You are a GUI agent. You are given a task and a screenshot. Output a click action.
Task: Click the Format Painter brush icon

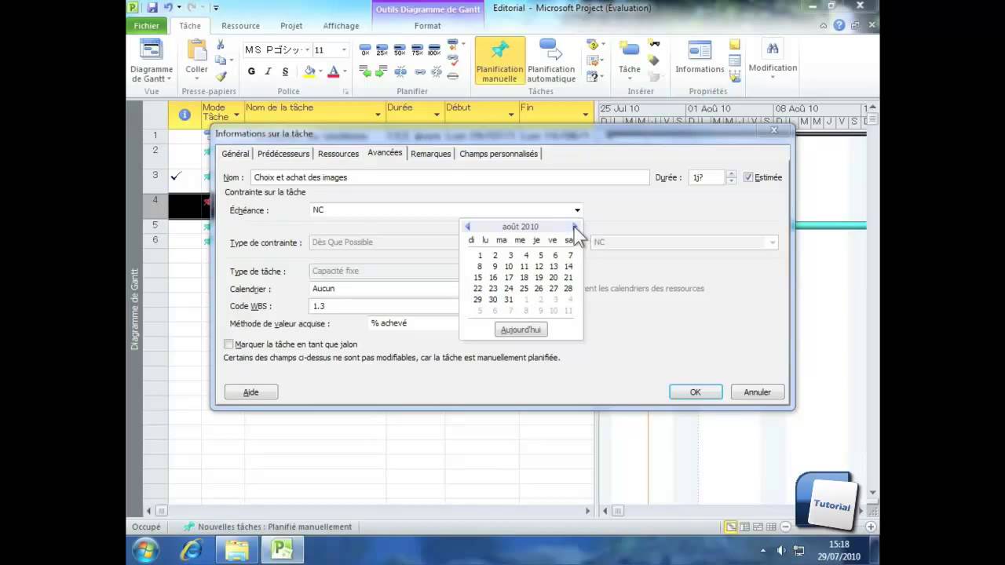(x=221, y=76)
